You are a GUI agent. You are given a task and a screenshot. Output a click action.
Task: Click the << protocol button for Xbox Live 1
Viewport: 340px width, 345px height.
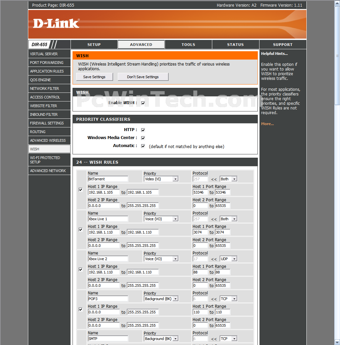214,219
